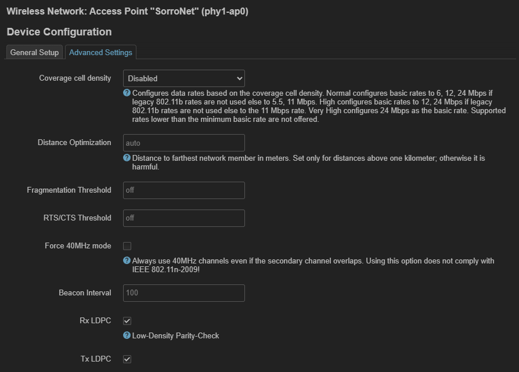Switch to the General Setup tab
The image size is (519, 372).
point(34,52)
